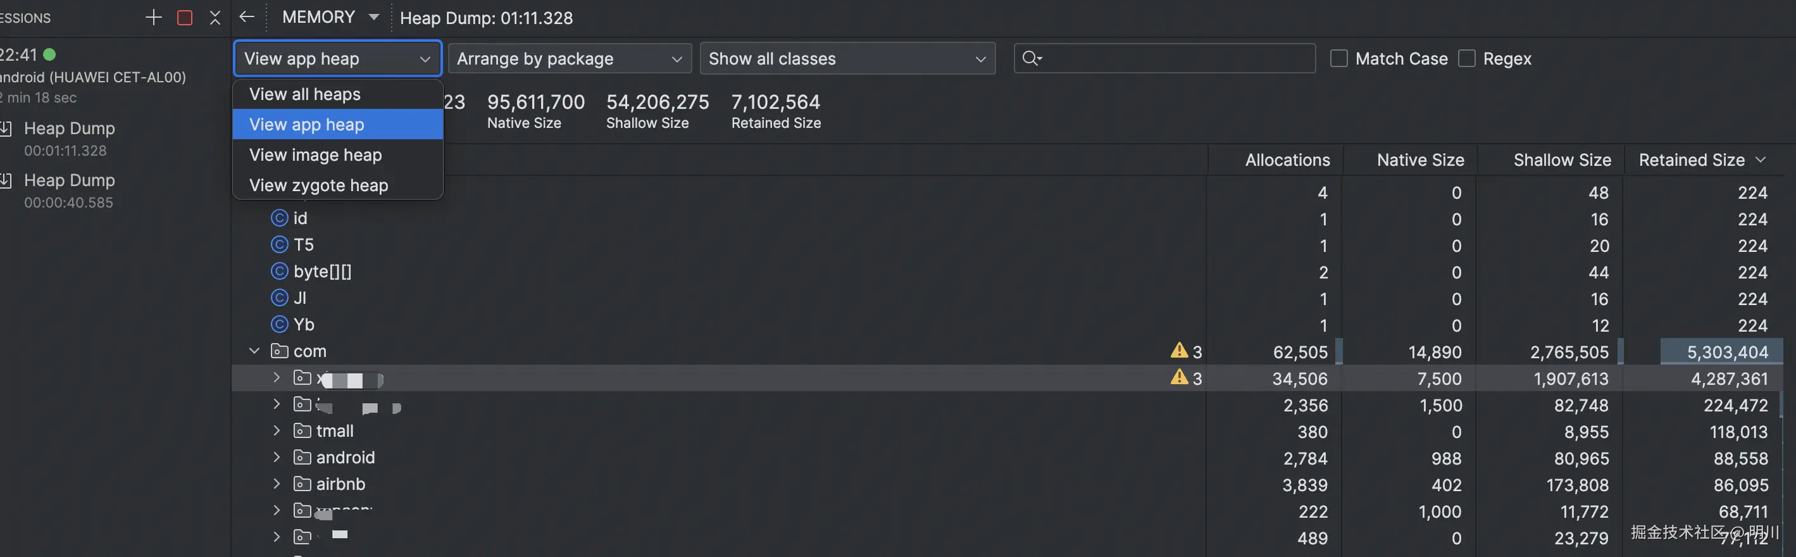Click the search magnifier icon in filter box
The image size is (1796, 557).
pos(1031,59)
